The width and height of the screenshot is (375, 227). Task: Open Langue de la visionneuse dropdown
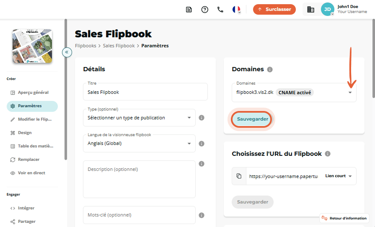click(139, 144)
